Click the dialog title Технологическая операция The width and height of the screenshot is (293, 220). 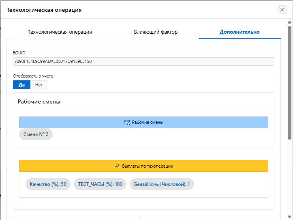[x=44, y=10]
